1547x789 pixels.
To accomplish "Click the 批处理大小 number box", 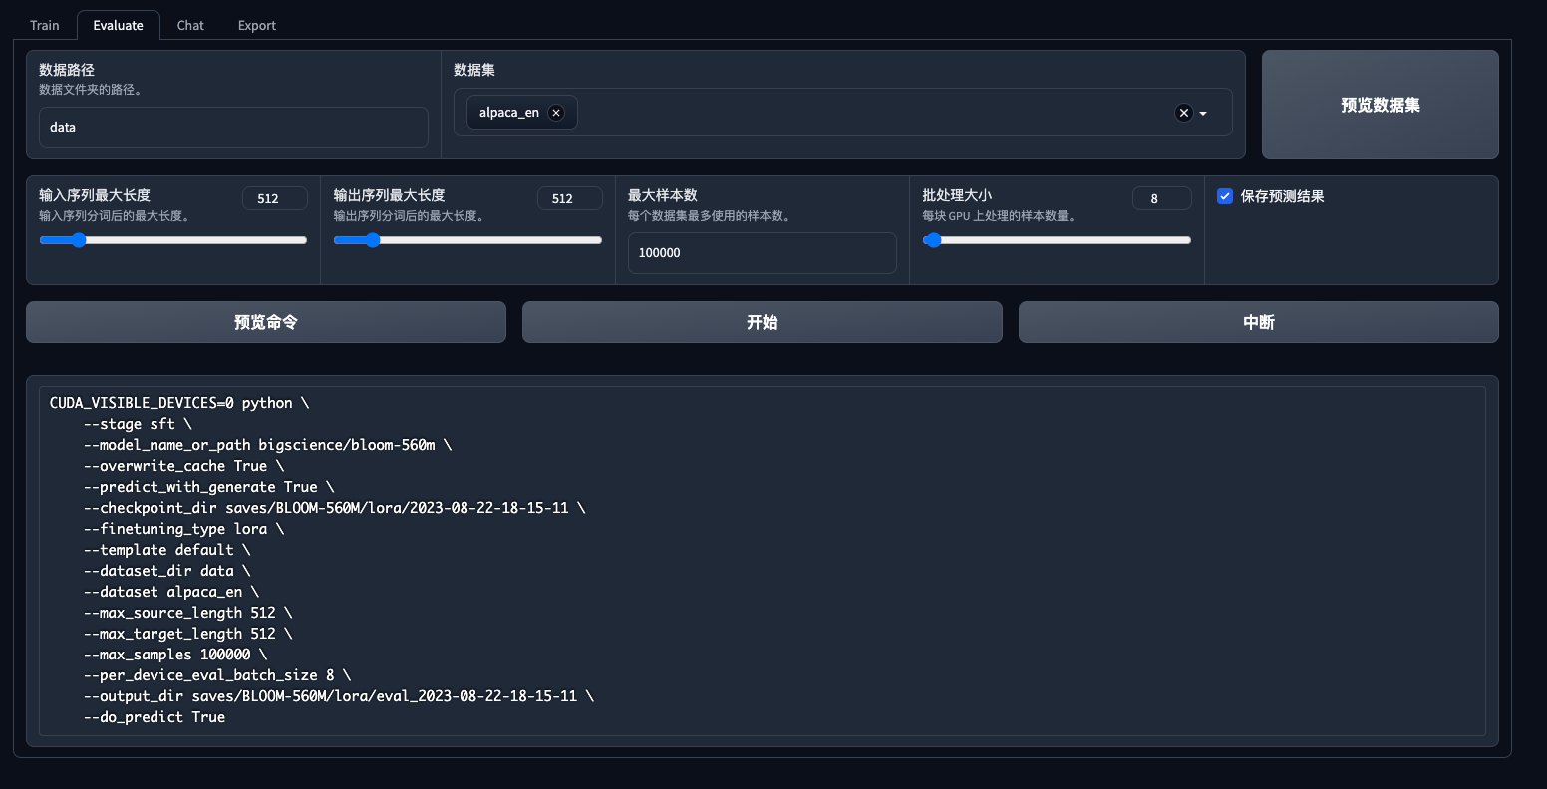I will click(1161, 198).
